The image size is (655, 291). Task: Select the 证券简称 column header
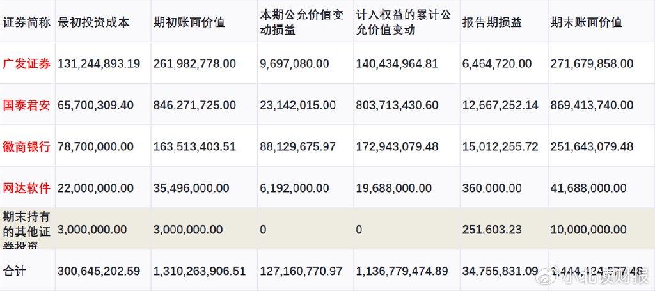(x=27, y=22)
